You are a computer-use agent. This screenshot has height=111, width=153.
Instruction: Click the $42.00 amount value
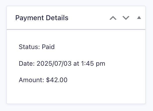[57, 80]
